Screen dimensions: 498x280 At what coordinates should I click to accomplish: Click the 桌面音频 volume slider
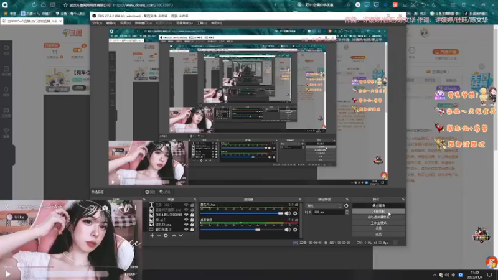pos(242,230)
